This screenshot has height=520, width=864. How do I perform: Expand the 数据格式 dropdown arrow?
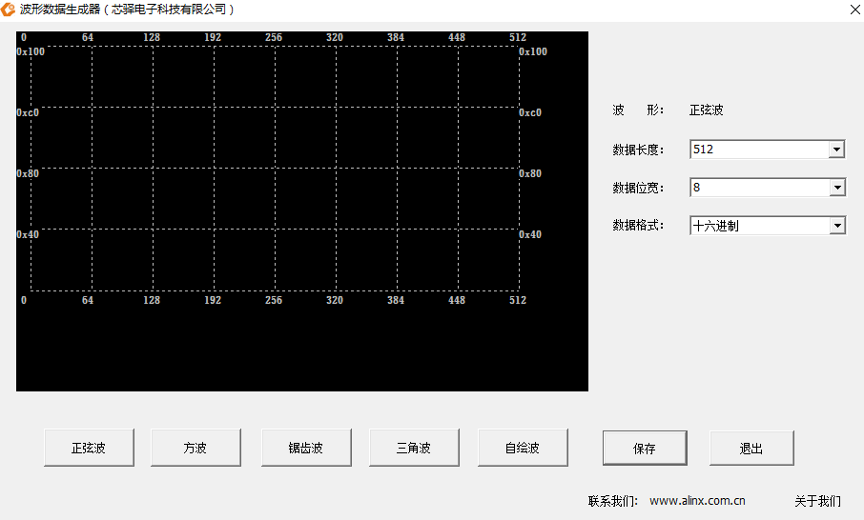(836, 226)
